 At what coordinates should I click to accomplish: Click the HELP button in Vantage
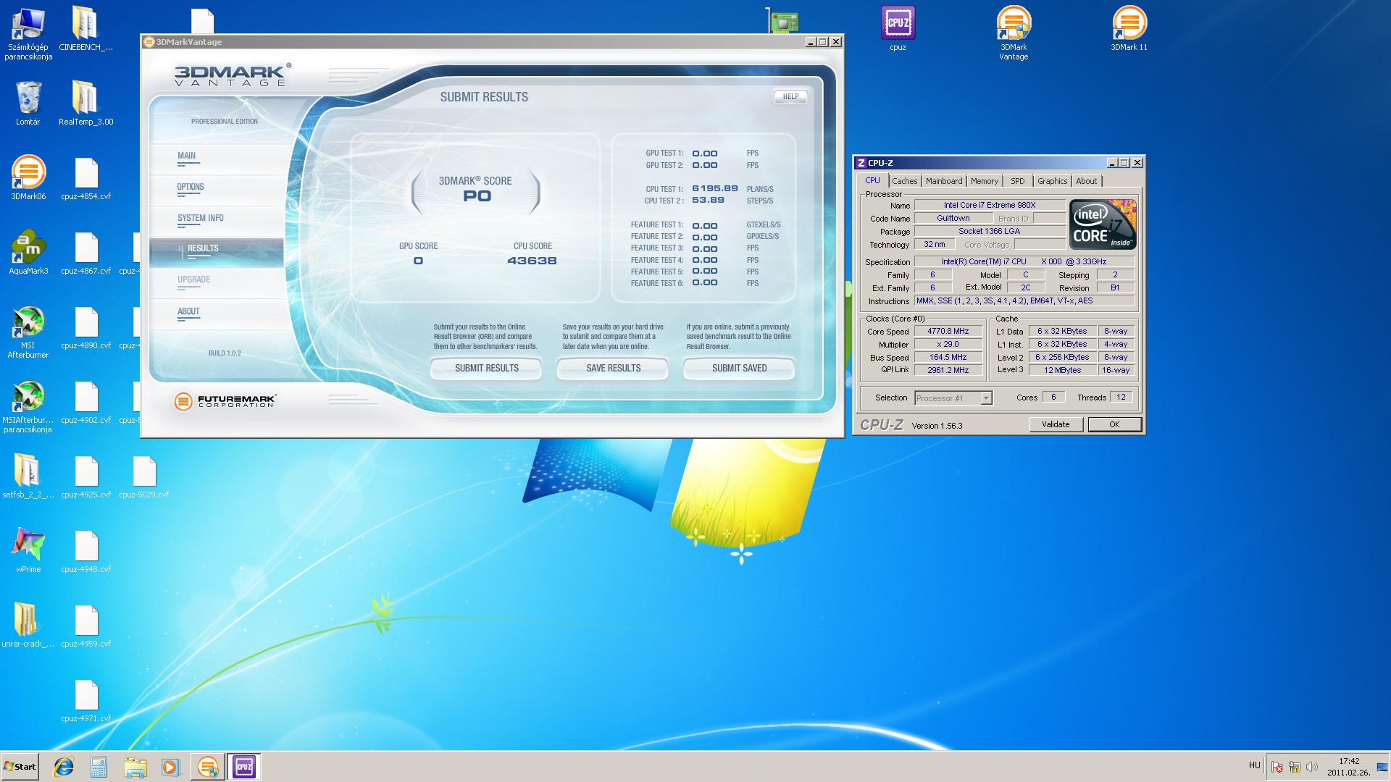point(790,96)
